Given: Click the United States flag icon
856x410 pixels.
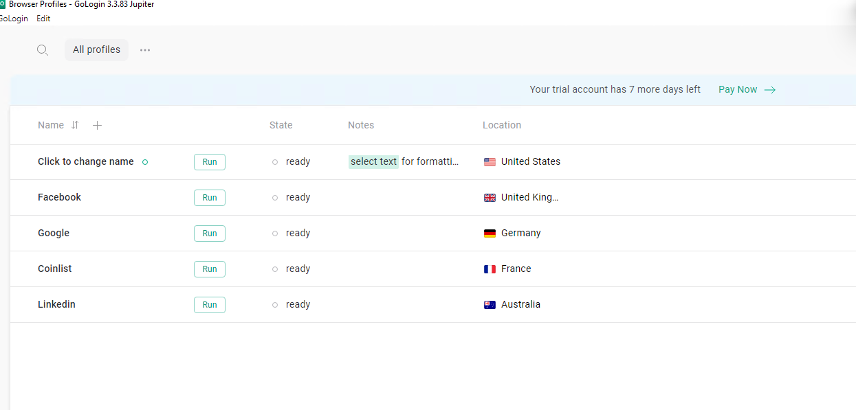Looking at the screenshot, I should point(490,162).
